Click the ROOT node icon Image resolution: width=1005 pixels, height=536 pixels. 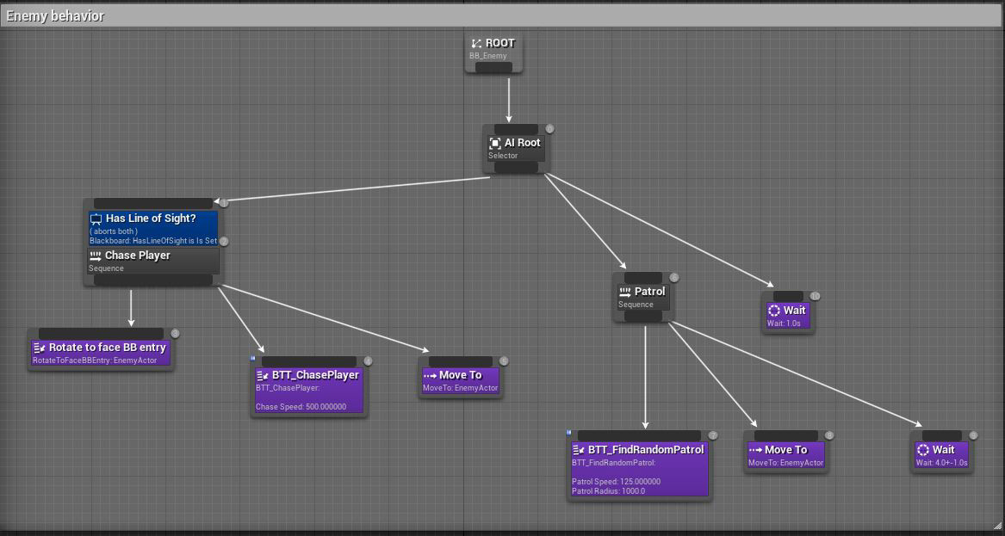(476, 42)
